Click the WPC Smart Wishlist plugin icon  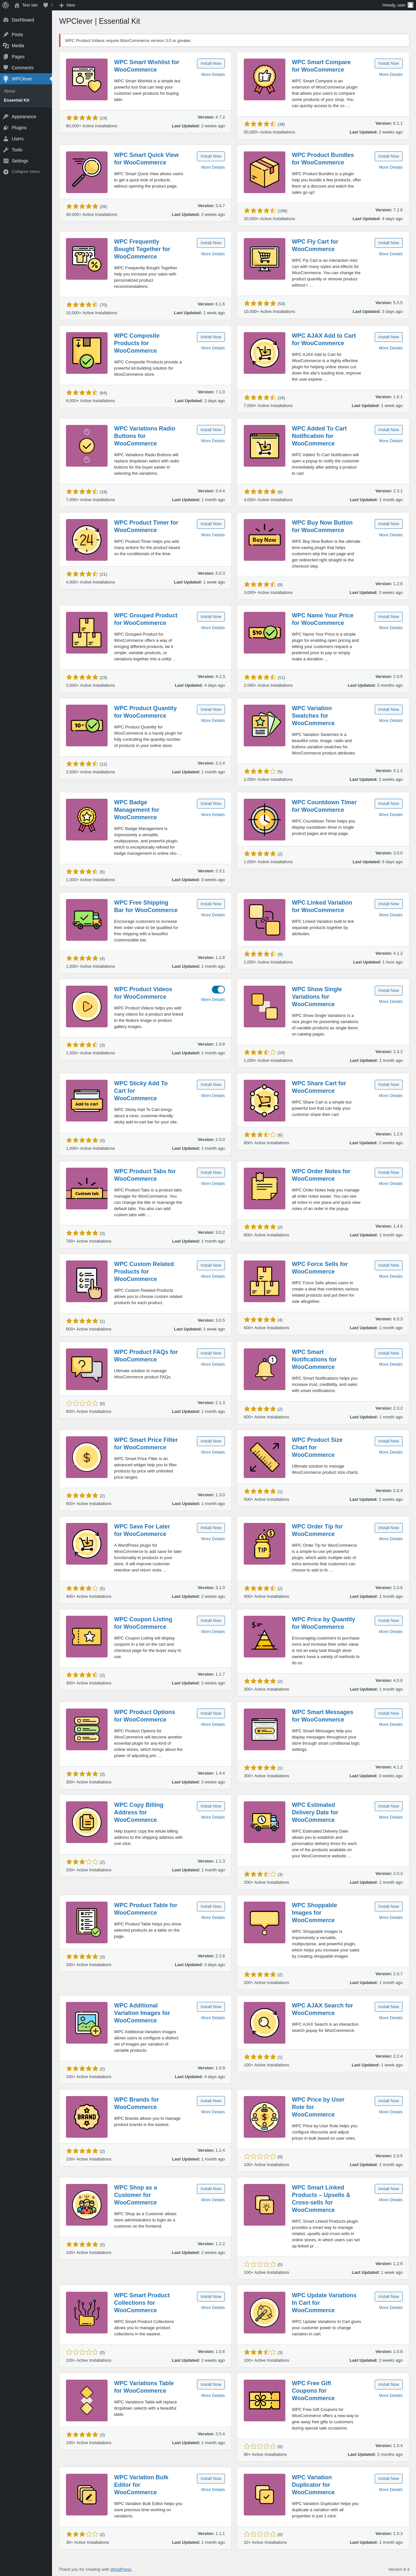[87, 80]
